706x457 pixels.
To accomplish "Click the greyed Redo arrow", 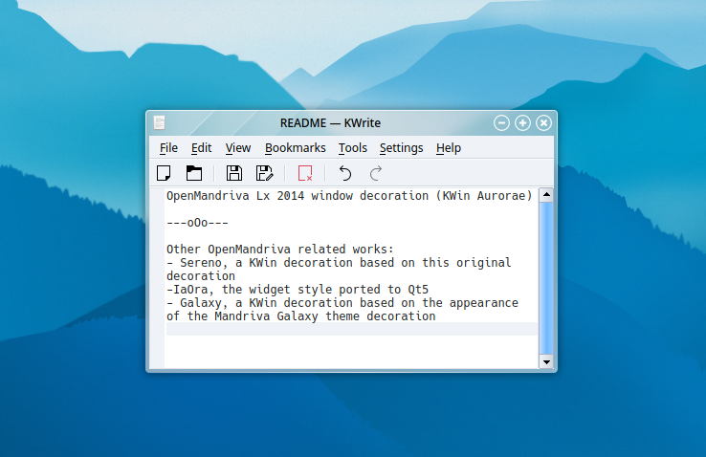I will point(376,173).
